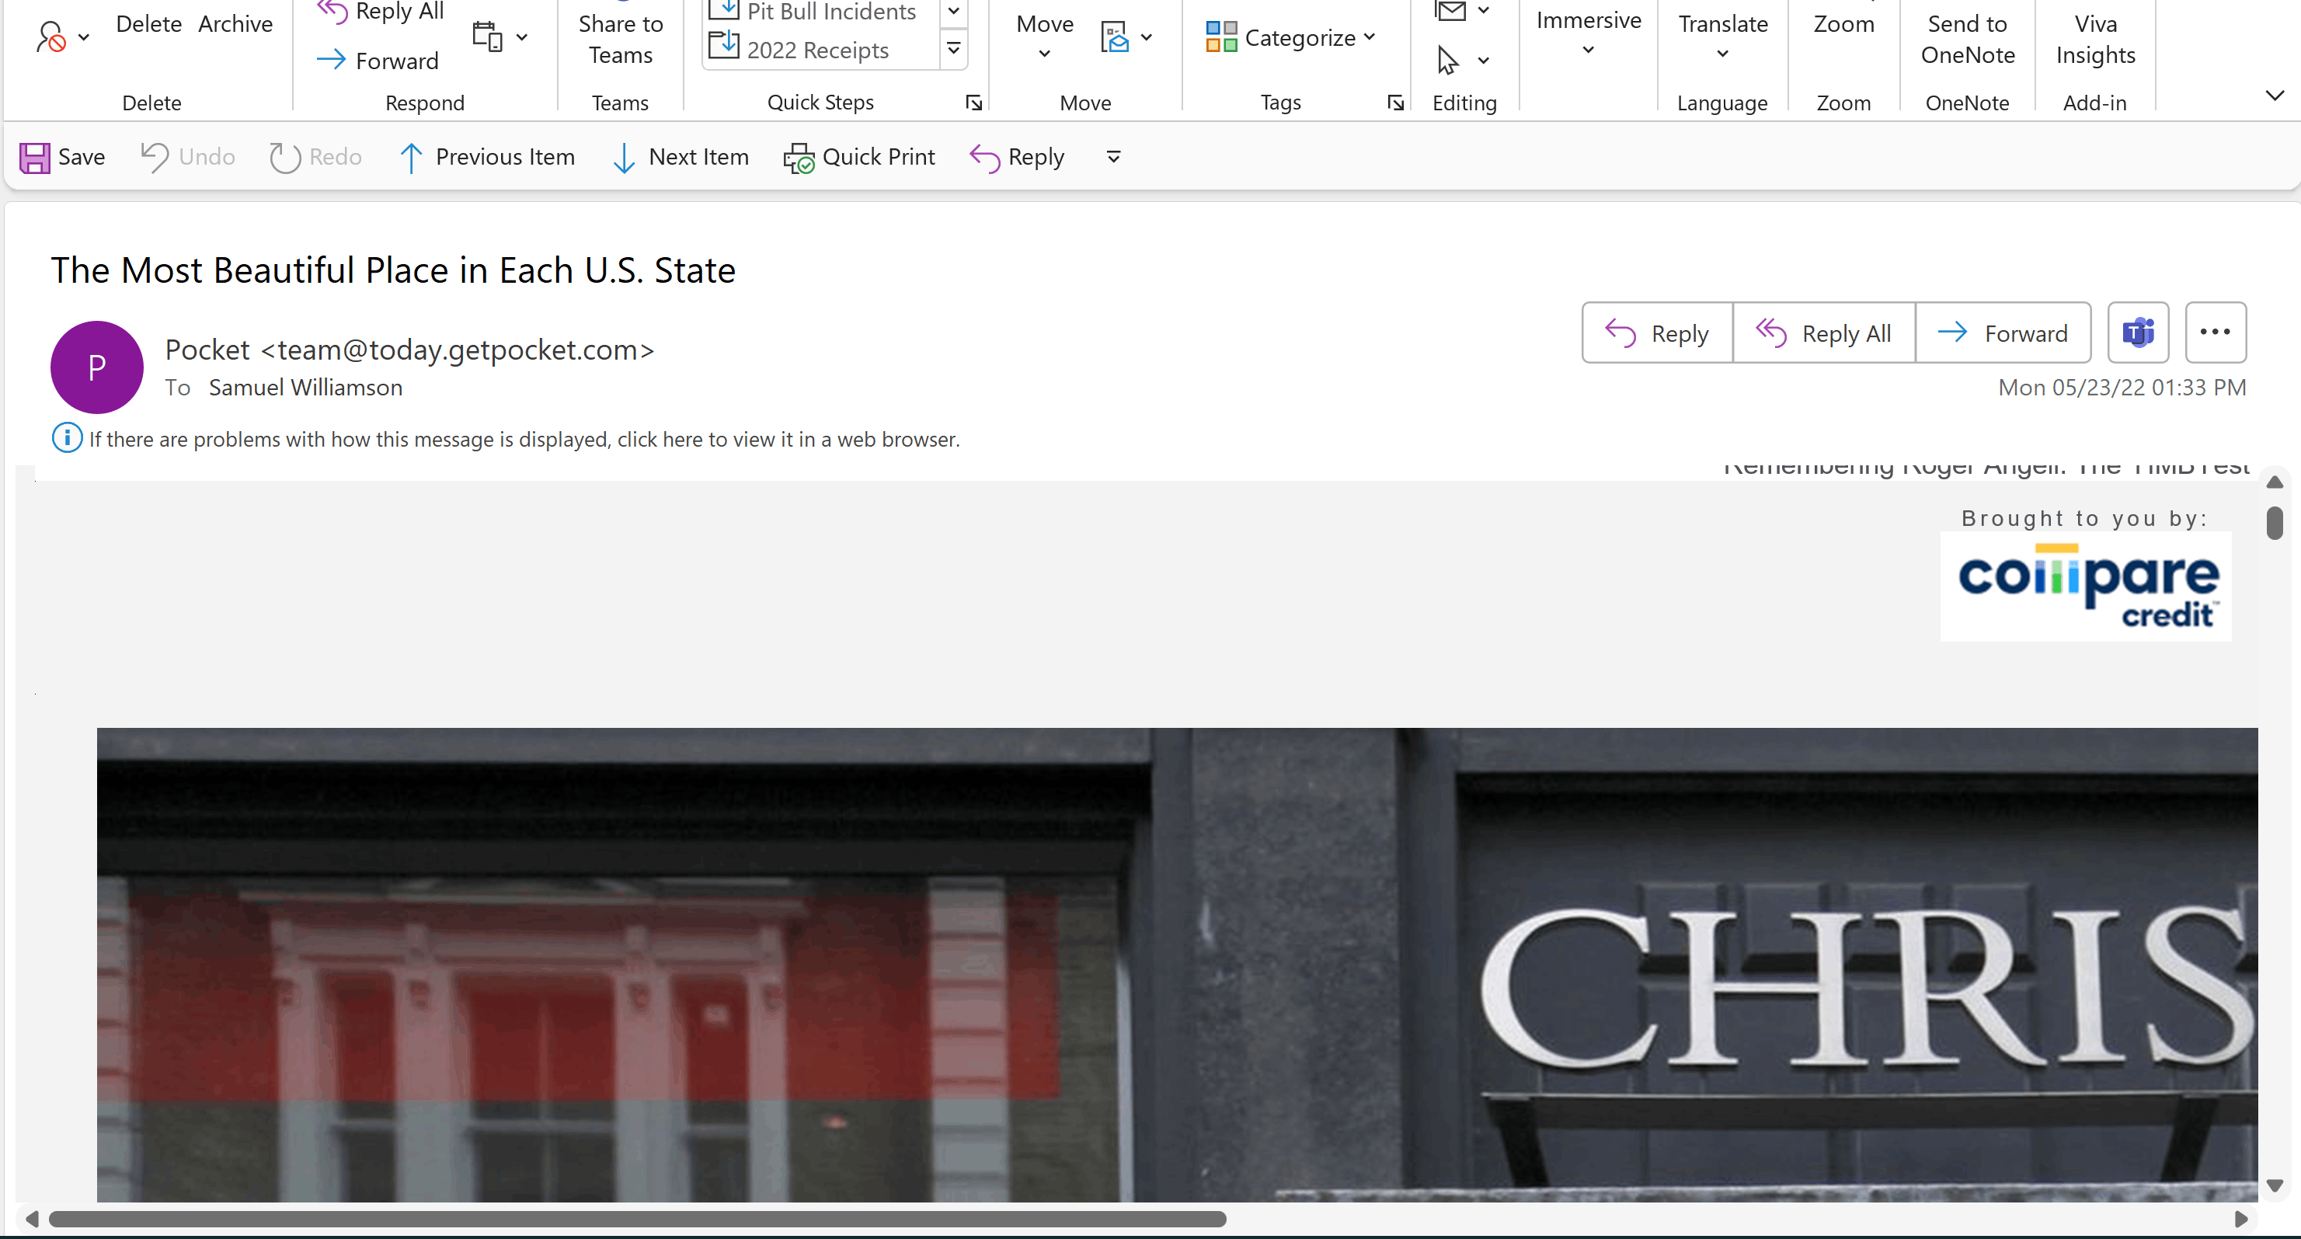
Task: Expand the More respond actions arrow
Action: [x=522, y=37]
